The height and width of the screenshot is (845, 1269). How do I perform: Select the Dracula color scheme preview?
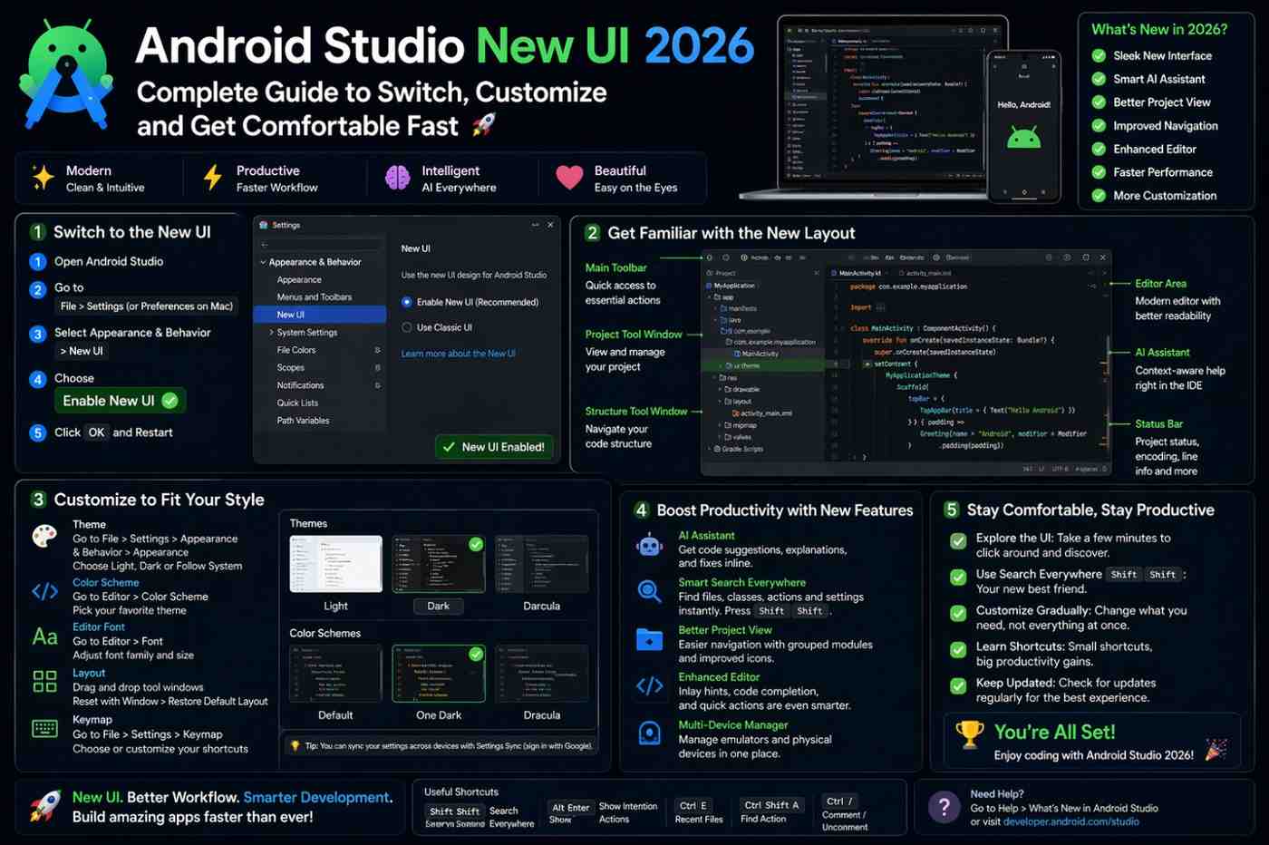coord(541,673)
